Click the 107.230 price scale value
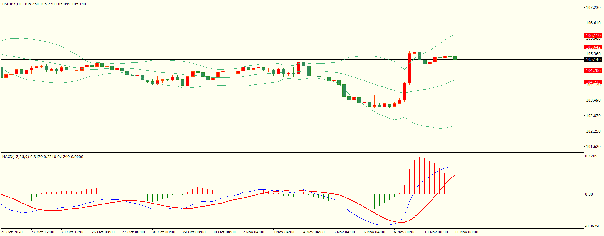The image size is (604, 236). tap(593, 8)
